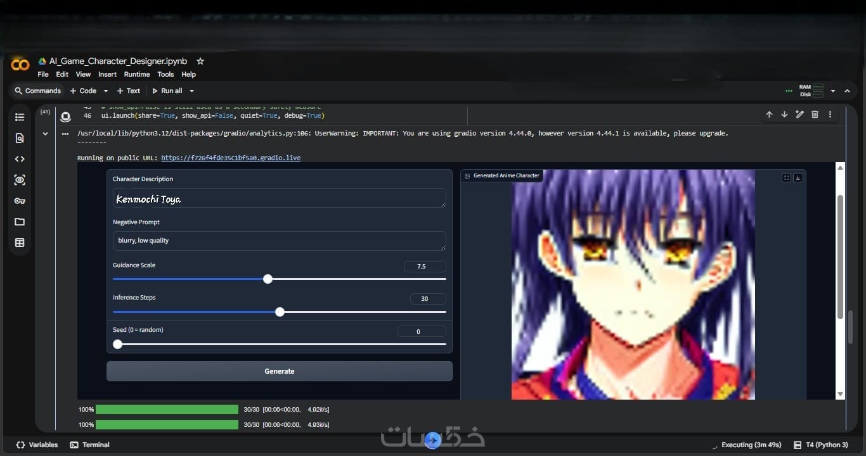Click the Inference Steps slider handle
This screenshot has width=866, height=456.
(280, 312)
